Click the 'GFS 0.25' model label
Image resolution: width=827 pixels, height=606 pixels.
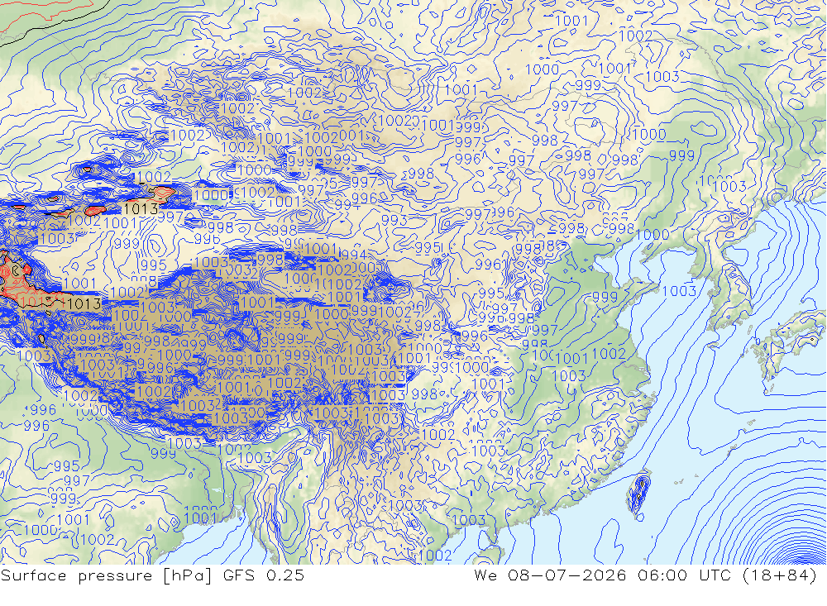pos(263,575)
